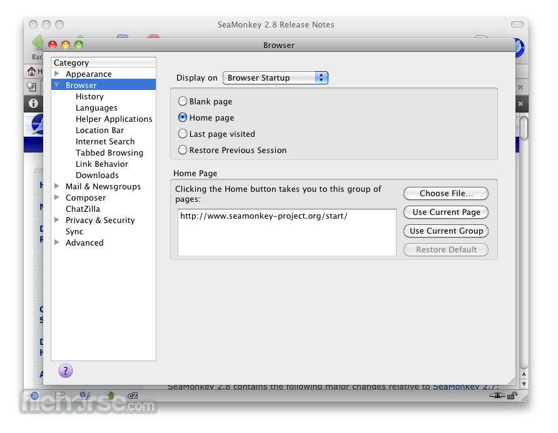
Task: Click the new tab icon in the background window
Action: (31, 86)
